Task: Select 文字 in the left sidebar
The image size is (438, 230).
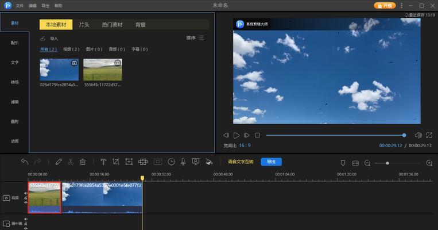Action: 14,63
